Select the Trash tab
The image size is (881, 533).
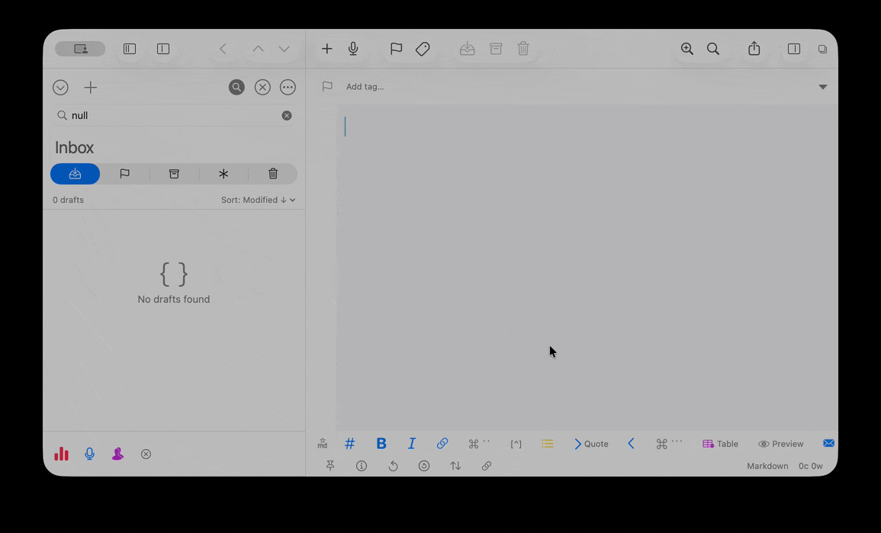point(273,174)
